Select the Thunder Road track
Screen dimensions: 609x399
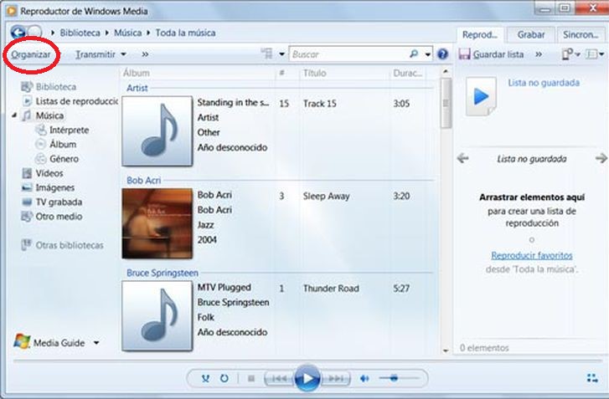tap(331, 289)
